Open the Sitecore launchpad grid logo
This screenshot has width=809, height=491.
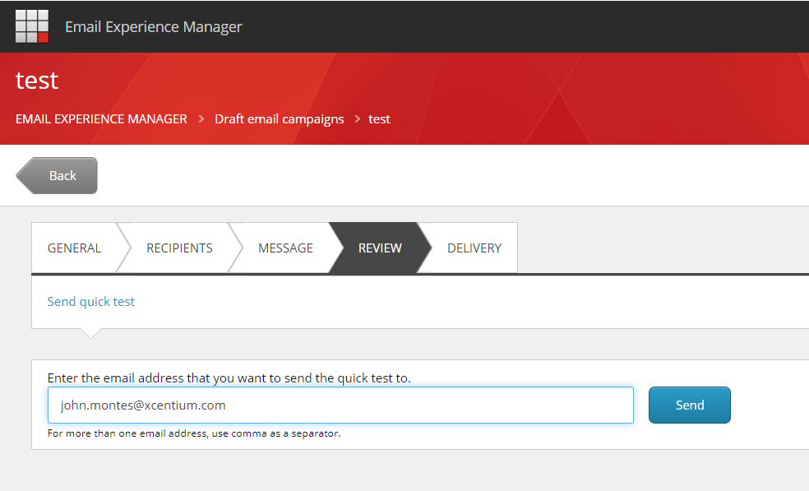[x=32, y=26]
